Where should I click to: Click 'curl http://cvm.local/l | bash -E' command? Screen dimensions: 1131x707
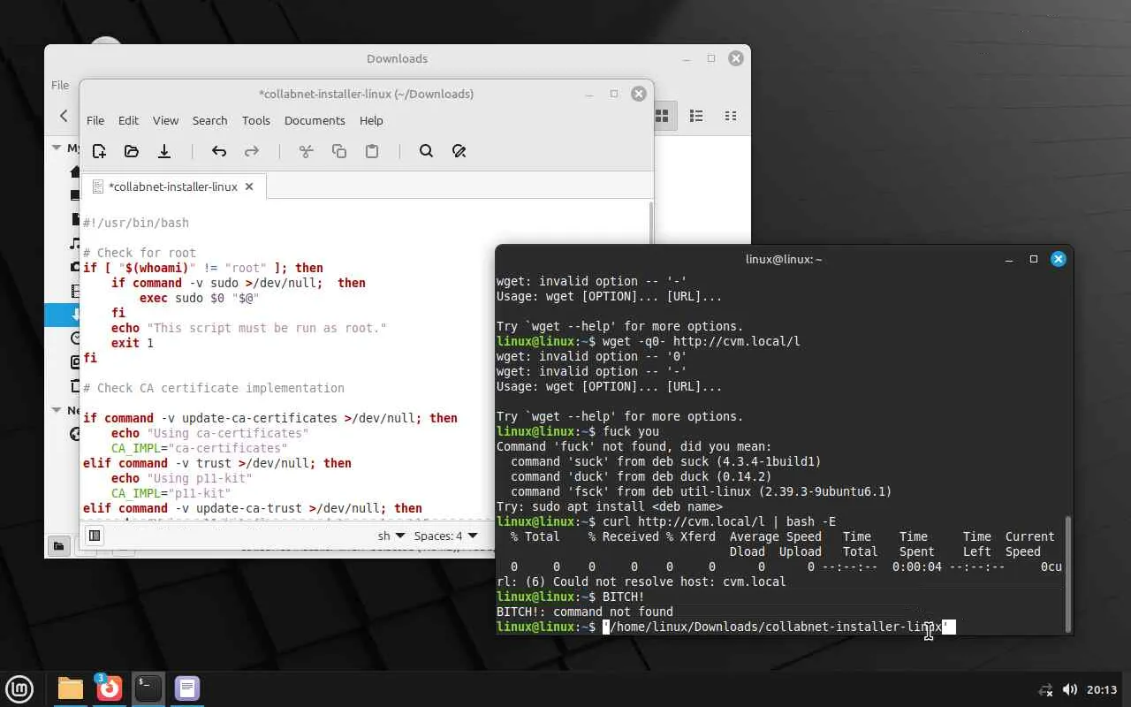tap(719, 521)
